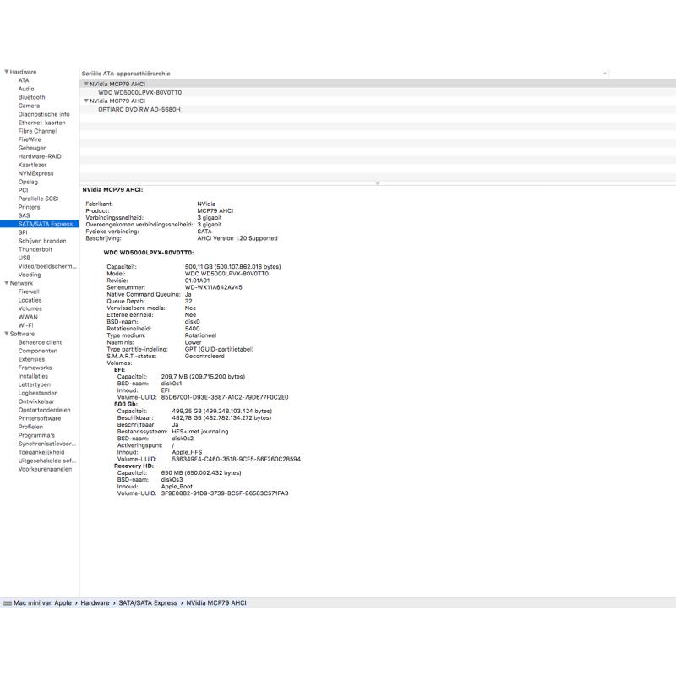The width and height of the screenshot is (676, 676).
Task: Open Parallelle SCSI in the sidebar
Action: coord(38,199)
